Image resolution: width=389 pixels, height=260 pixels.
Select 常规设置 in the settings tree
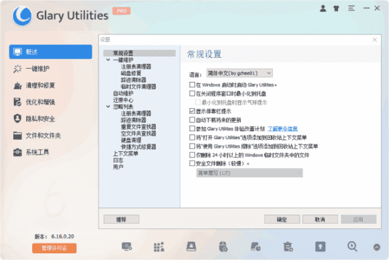pos(140,53)
